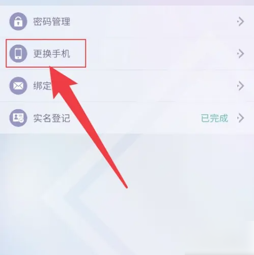Tap the ID card icon for 实名登记
The height and width of the screenshot is (255, 254).
click(18, 118)
